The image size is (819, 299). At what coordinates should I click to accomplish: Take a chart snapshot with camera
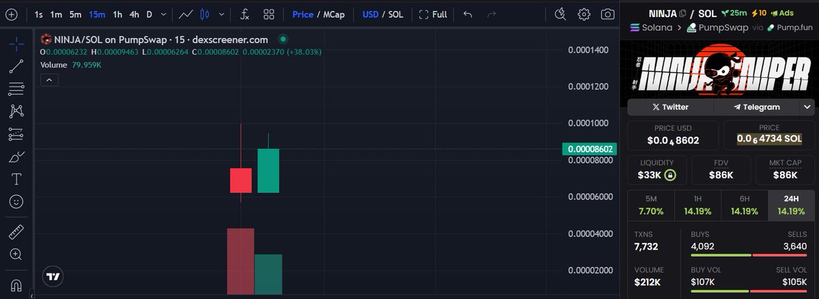[x=607, y=14]
